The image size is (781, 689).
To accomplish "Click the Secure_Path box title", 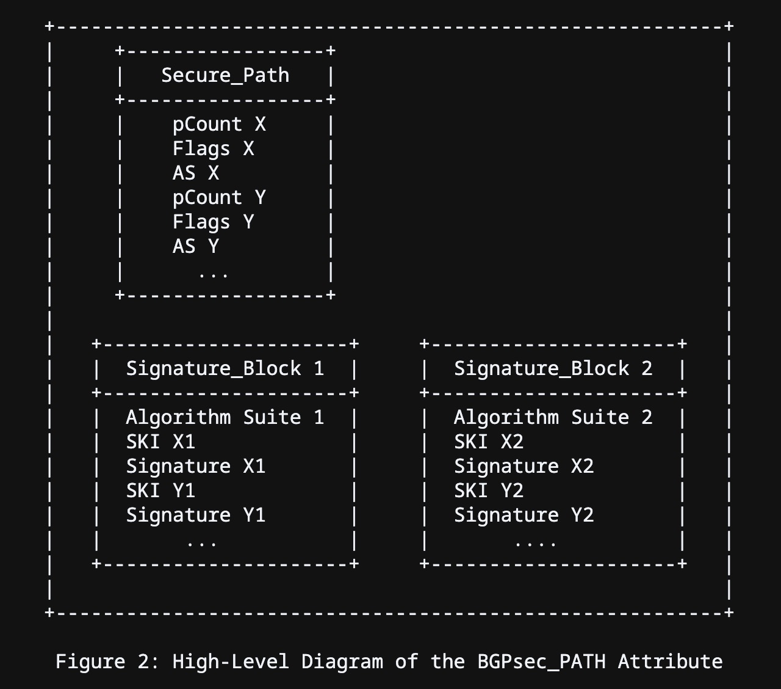I will (x=225, y=76).
